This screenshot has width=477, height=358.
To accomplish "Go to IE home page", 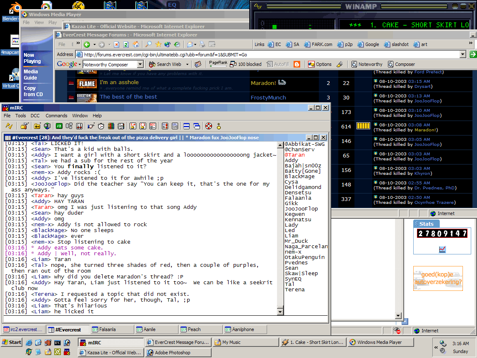I will (136, 44).
